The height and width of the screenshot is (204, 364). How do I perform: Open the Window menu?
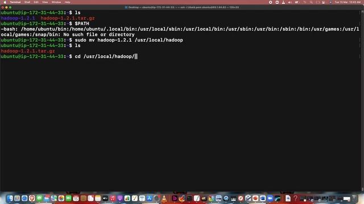pyautogui.click(x=56, y=2)
